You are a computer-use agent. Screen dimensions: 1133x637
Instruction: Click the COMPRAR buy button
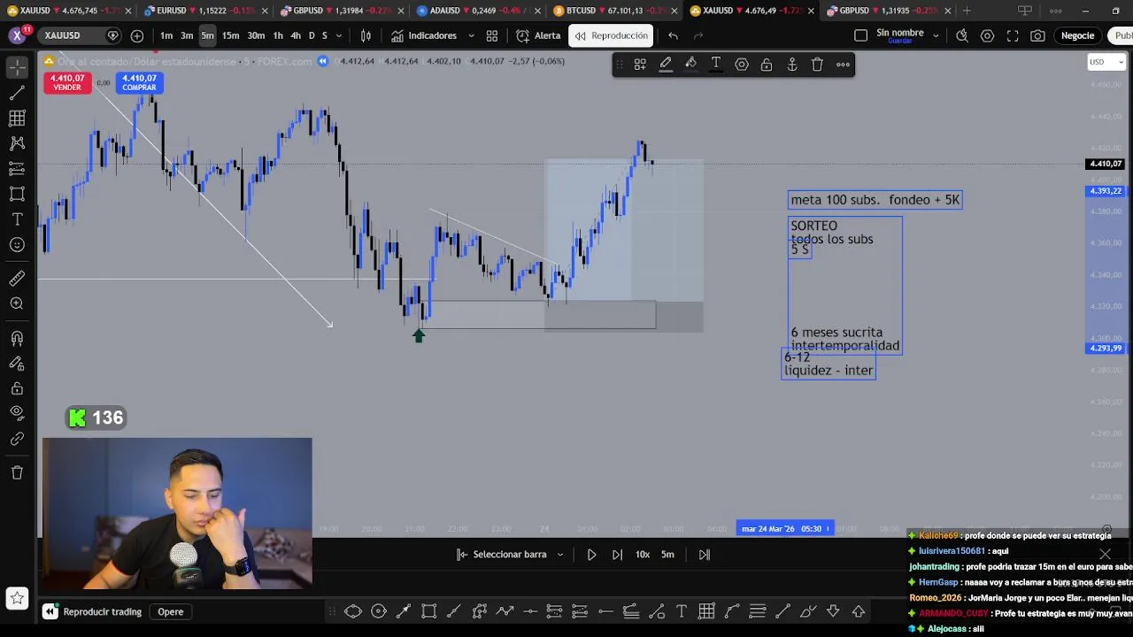pyautogui.click(x=139, y=82)
